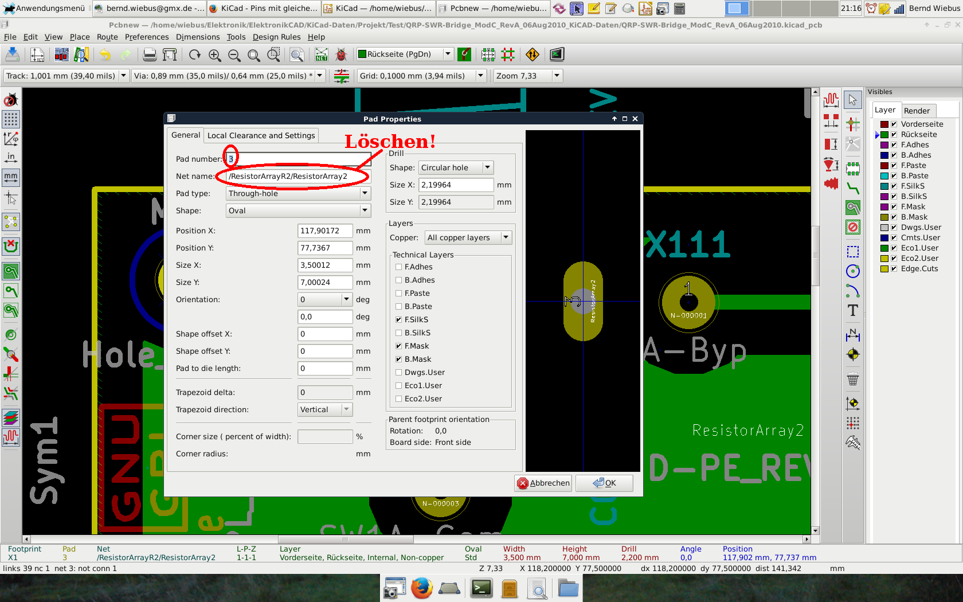Screen dimensions: 963x602
Task: Uncheck the F.Mask technical layer
Action: (399, 346)
